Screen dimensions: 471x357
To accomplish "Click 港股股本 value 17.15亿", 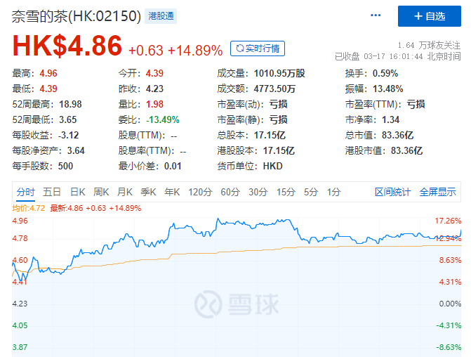I will click(x=279, y=150).
